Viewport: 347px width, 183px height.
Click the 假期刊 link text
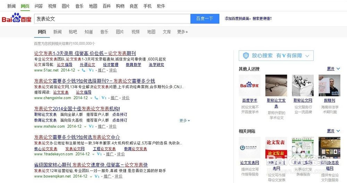330,100
